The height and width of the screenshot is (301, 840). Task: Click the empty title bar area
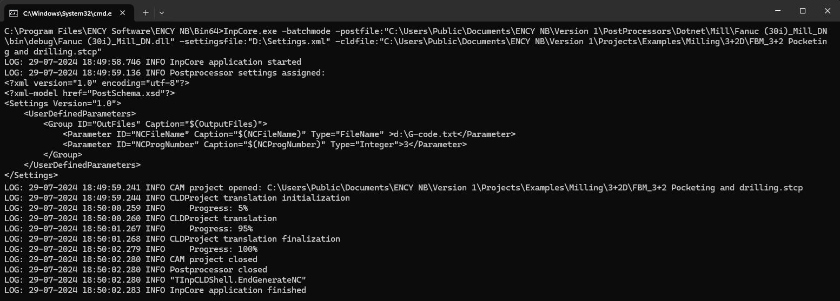tap(433, 11)
